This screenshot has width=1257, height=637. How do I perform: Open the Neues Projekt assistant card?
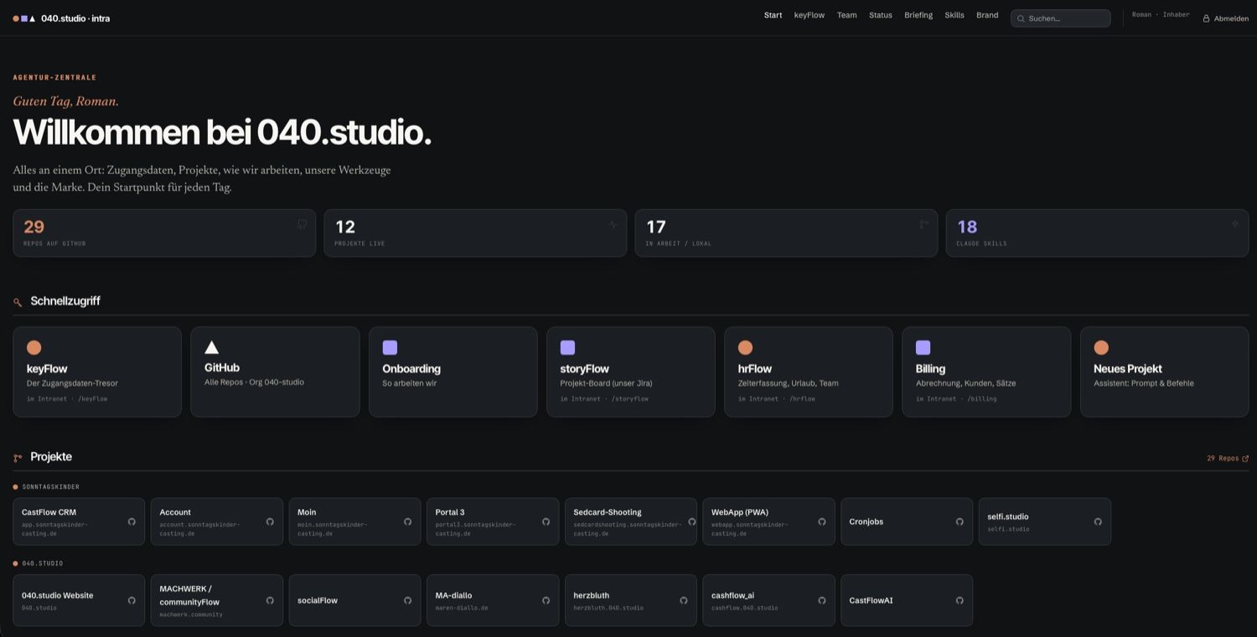pos(1164,372)
